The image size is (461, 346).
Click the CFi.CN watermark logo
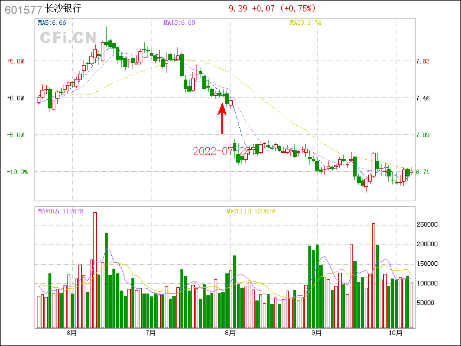tap(67, 38)
